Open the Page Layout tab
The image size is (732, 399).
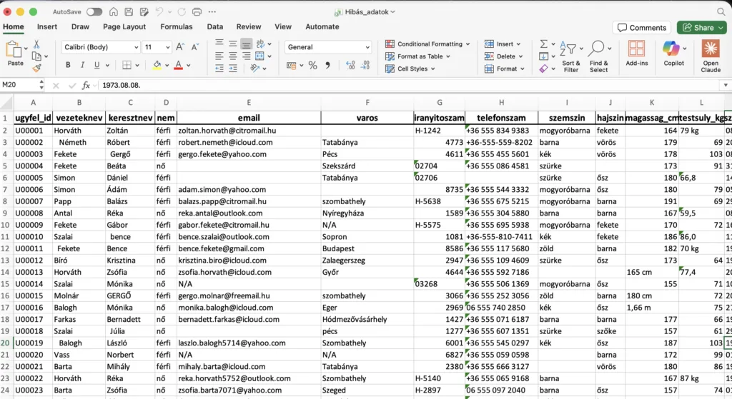[124, 27]
